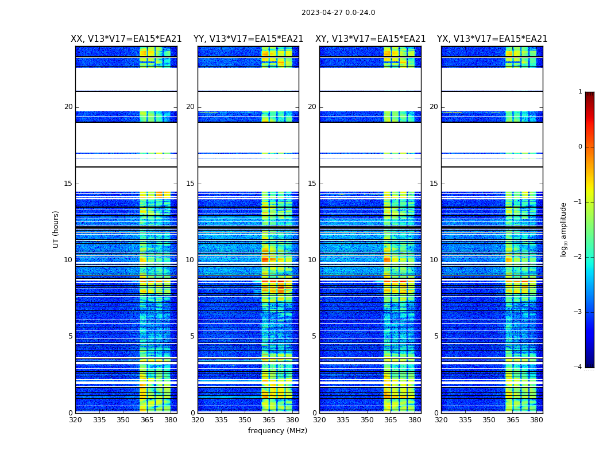Click the date title 2023-04-27 0.0-24.0
603x459 pixels.
338,13
